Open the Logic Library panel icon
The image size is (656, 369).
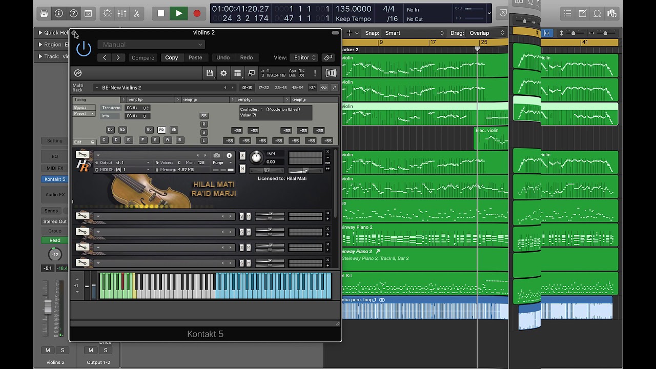tap(44, 13)
